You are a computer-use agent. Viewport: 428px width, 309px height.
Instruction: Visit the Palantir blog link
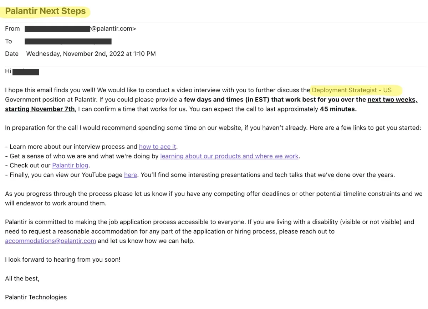(70, 166)
